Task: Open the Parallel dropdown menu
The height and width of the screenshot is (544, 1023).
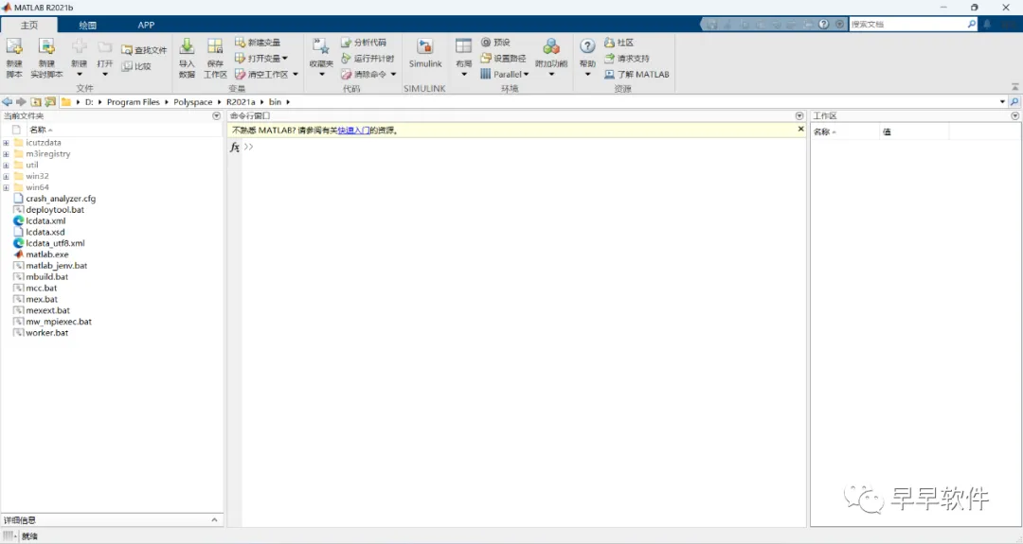Action: [505, 75]
